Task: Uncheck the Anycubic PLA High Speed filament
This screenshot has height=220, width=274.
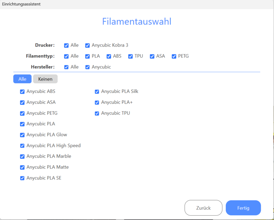Action: pyautogui.click(x=22, y=146)
